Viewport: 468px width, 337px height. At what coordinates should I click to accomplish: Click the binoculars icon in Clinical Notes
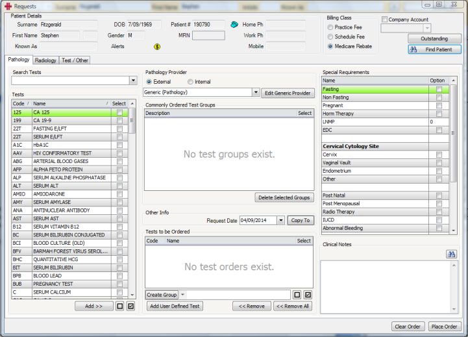(x=451, y=254)
